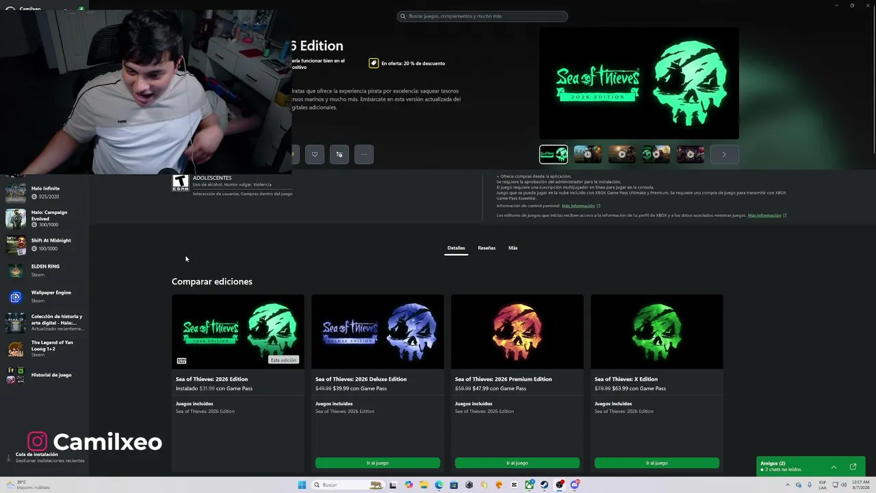The width and height of the screenshot is (876, 493).
Task: Click the 2026 Deluxe Edition card image
Action: click(x=378, y=331)
